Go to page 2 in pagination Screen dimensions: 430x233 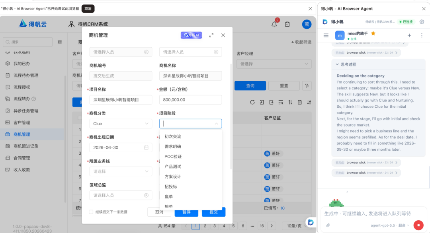(x=205, y=226)
